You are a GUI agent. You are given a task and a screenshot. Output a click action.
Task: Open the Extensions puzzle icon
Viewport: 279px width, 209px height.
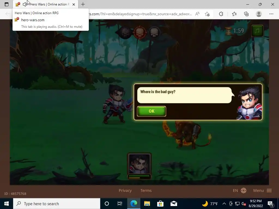tap(221, 14)
